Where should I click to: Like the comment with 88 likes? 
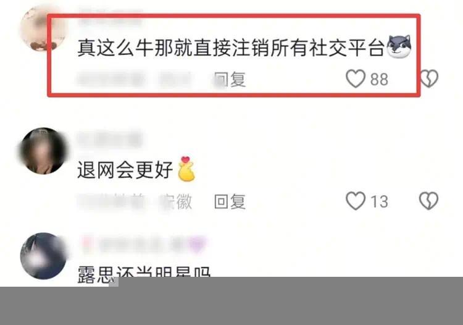click(356, 78)
